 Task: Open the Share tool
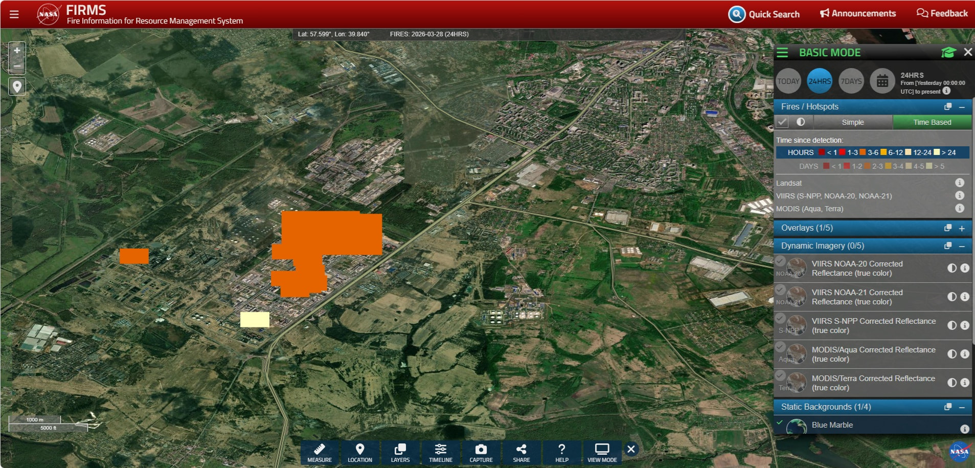click(x=521, y=452)
